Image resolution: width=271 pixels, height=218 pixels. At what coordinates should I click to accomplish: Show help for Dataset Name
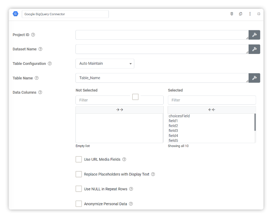pyautogui.click(x=40, y=49)
